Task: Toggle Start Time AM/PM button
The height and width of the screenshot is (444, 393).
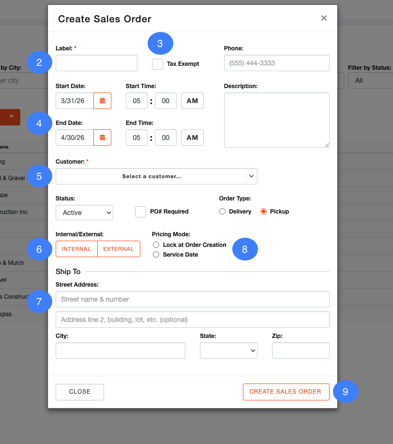Action: tap(192, 101)
